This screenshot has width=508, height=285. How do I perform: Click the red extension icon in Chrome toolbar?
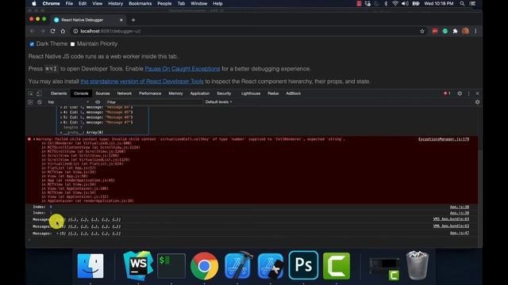pyautogui.click(x=435, y=32)
